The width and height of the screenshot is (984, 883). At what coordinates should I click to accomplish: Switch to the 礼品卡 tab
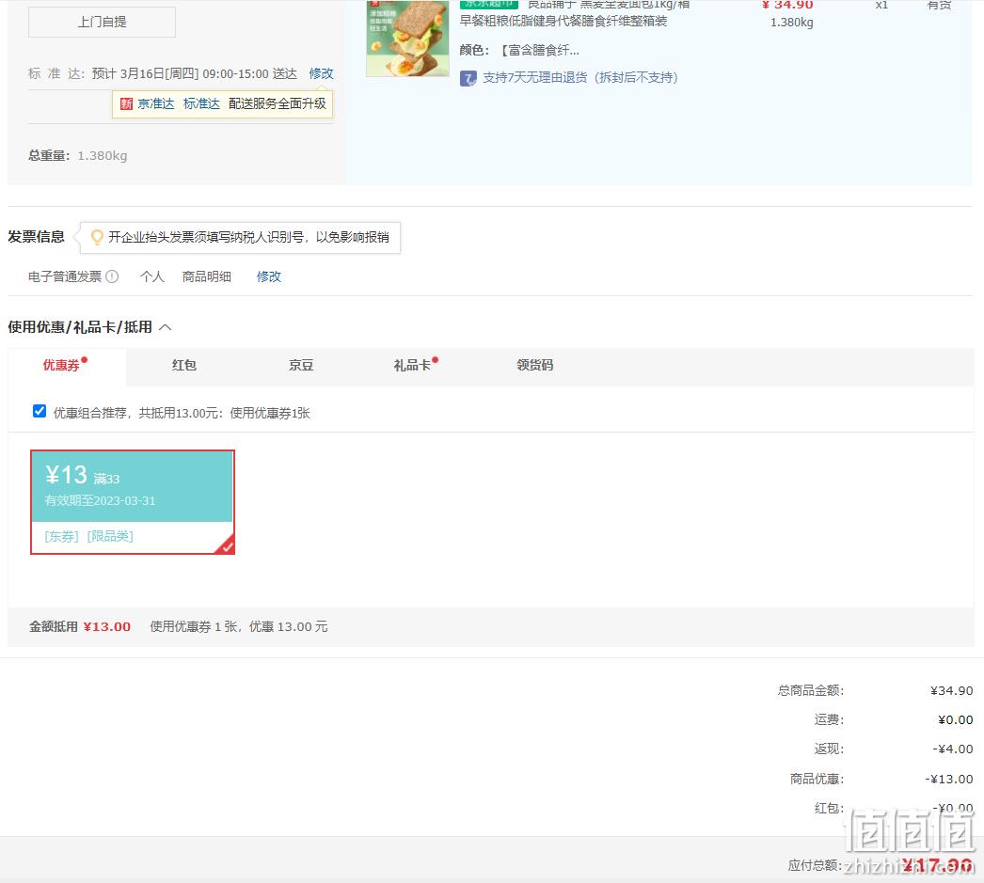(412, 366)
